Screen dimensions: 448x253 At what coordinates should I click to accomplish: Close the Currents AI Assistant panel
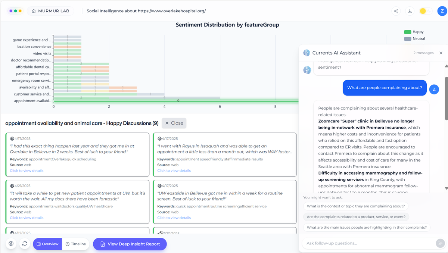click(441, 53)
